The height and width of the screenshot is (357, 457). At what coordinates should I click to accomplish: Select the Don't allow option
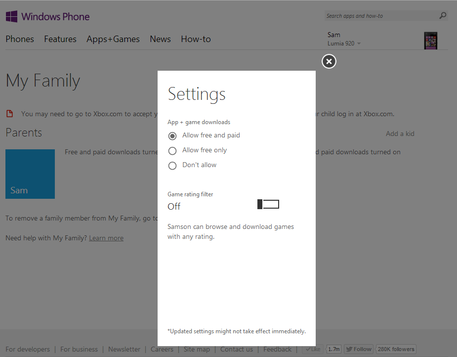pyautogui.click(x=172, y=166)
